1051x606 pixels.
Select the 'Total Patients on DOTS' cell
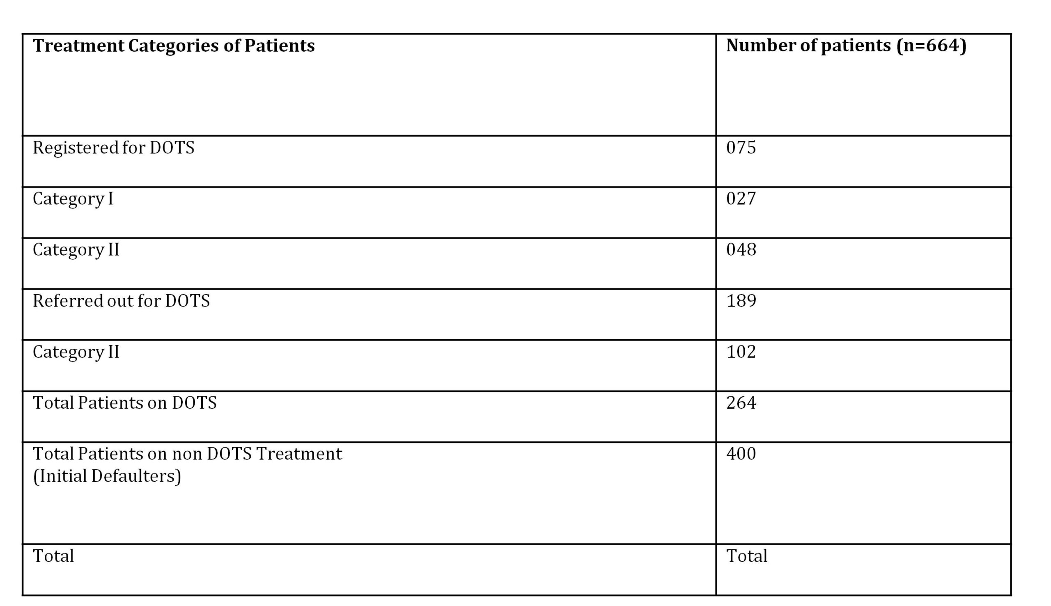coord(124,403)
